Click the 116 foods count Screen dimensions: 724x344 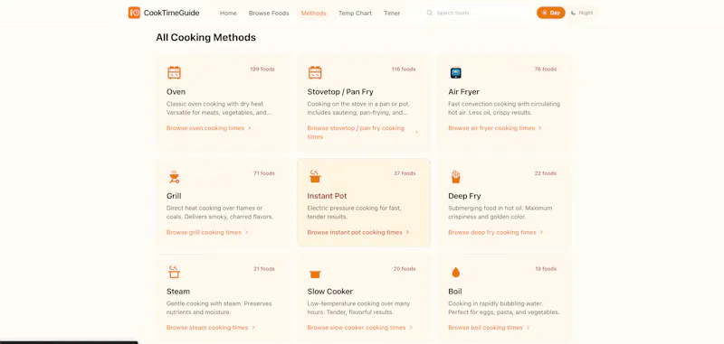click(404, 70)
